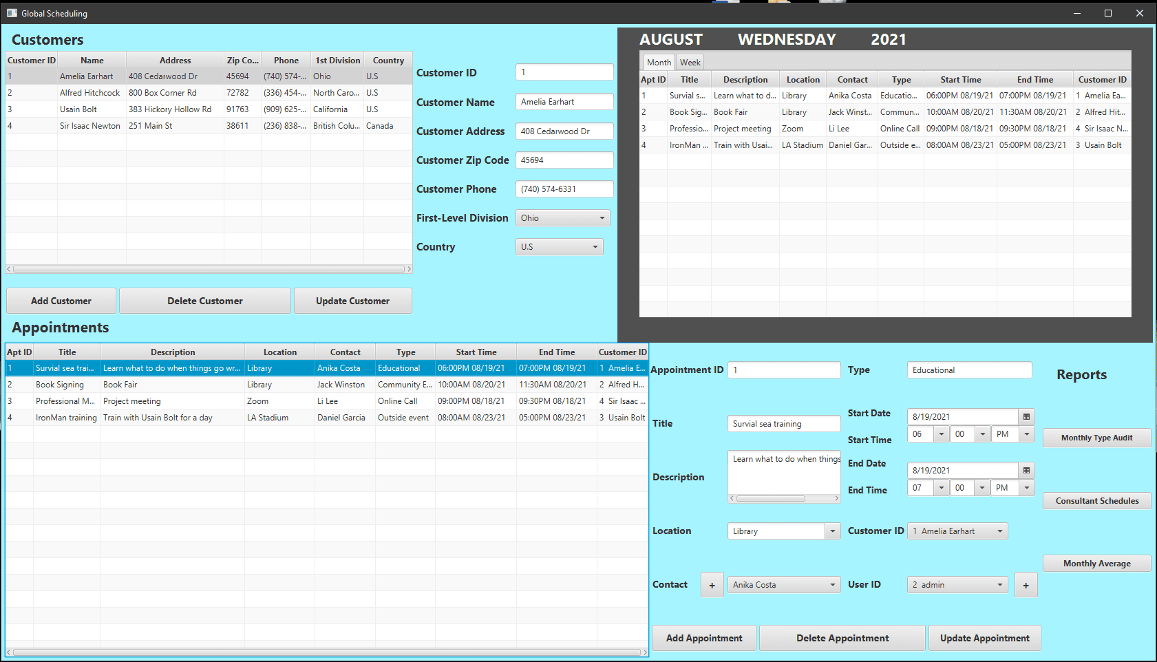Click the Customer Name input field
Viewport: 1157px width, 662px height.
pos(564,102)
